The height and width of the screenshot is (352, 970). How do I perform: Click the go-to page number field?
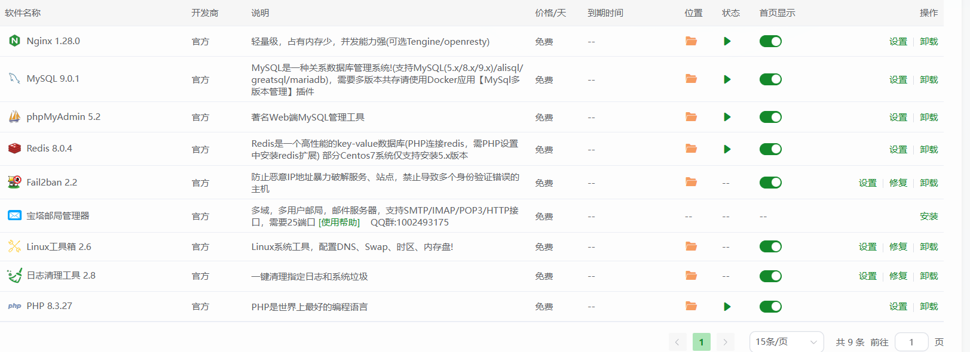[911, 342]
